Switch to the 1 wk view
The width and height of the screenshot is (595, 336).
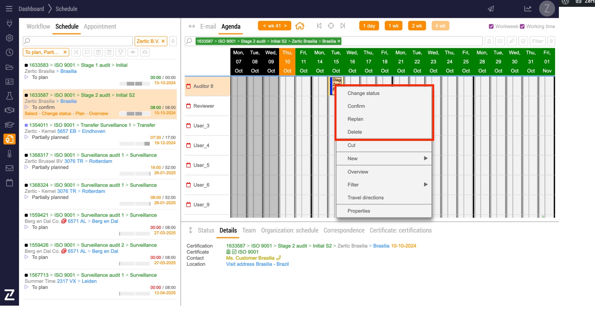click(x=393, y=26)
